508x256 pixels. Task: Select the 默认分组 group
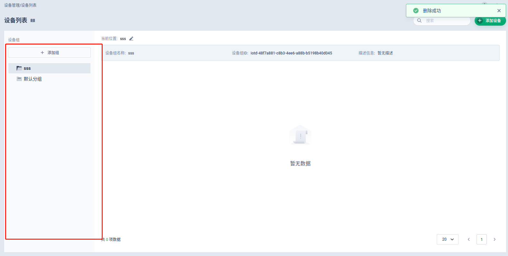pyautogui.click(x=32, y=79)
